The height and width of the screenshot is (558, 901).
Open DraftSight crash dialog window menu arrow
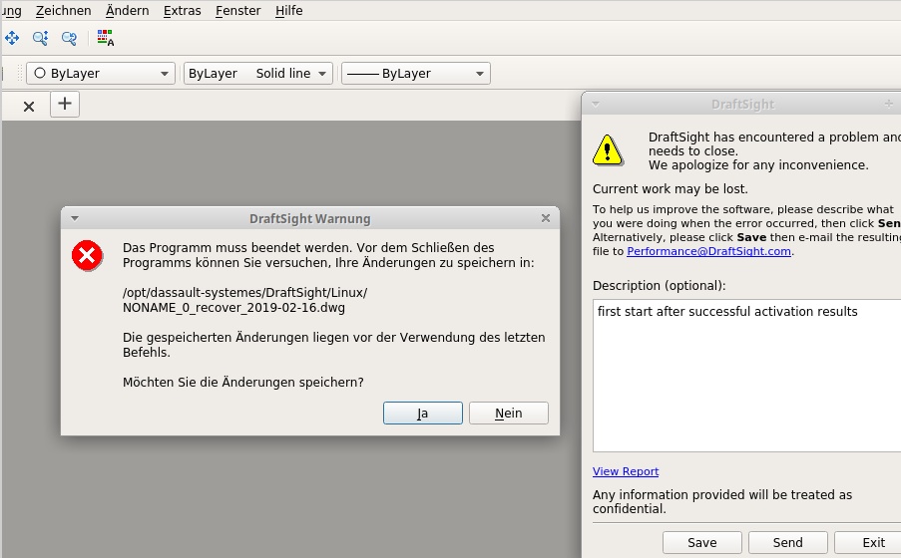tap(596, 105)
